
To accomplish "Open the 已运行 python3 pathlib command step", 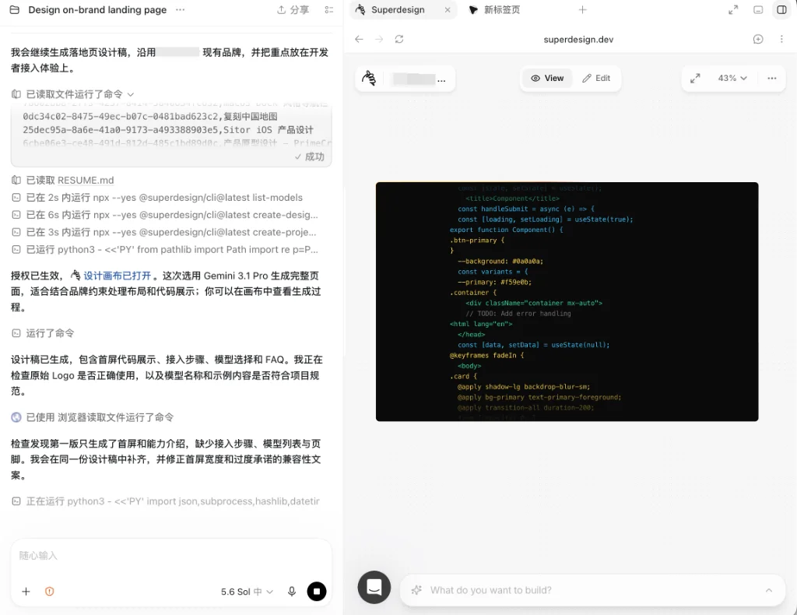I will click(165, 249).
